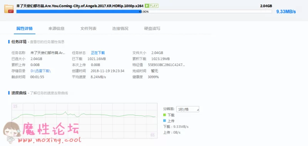
Task: Open the 连接情况 tab
Action: (121, 28)
